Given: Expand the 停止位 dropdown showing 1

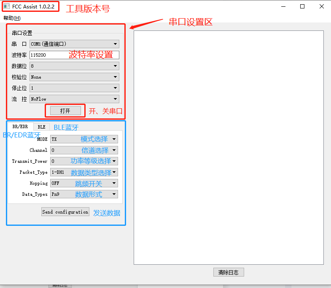Looking at the screenshot, I should (74, 88).
